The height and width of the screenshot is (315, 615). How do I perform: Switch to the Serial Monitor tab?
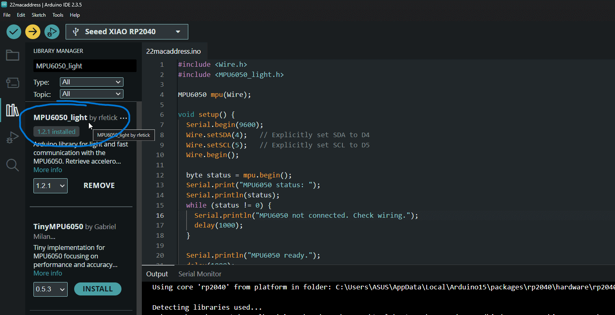point(200,274)
